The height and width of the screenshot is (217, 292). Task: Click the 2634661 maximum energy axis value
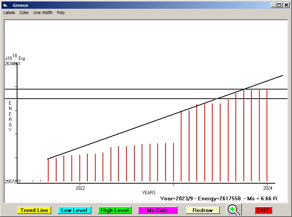[13, 64]
